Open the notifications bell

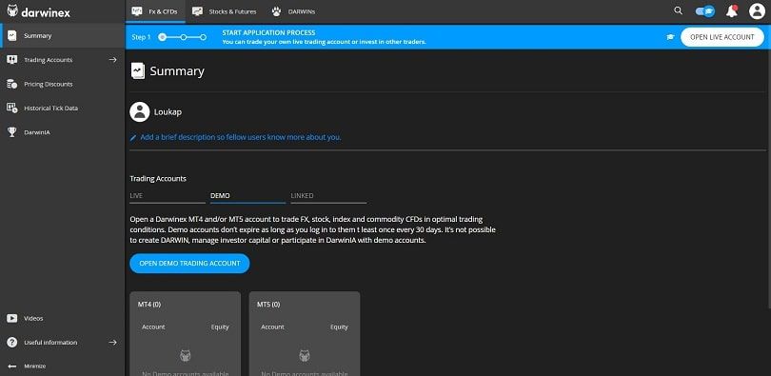(732, 11)
